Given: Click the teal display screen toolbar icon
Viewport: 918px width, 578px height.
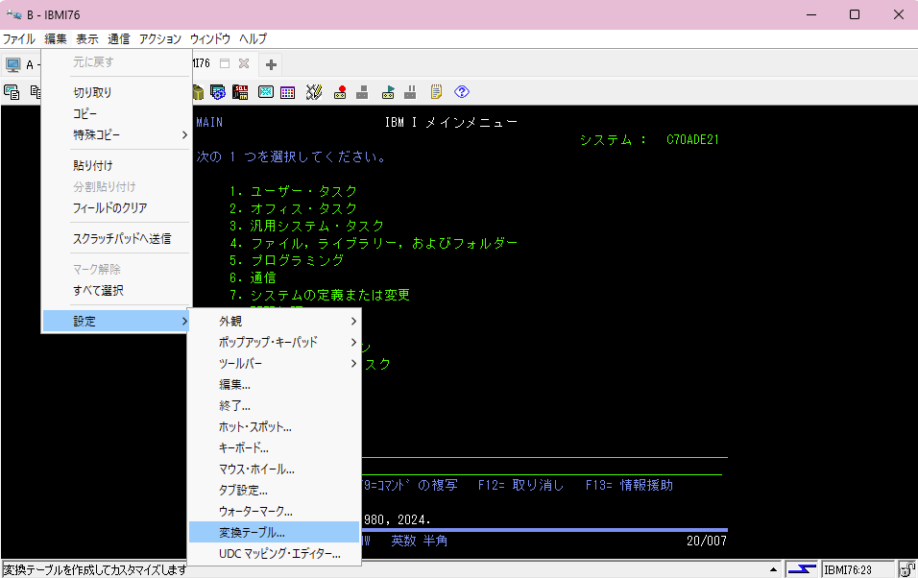Looking at the screenshot, I should [x=266, y=92].
